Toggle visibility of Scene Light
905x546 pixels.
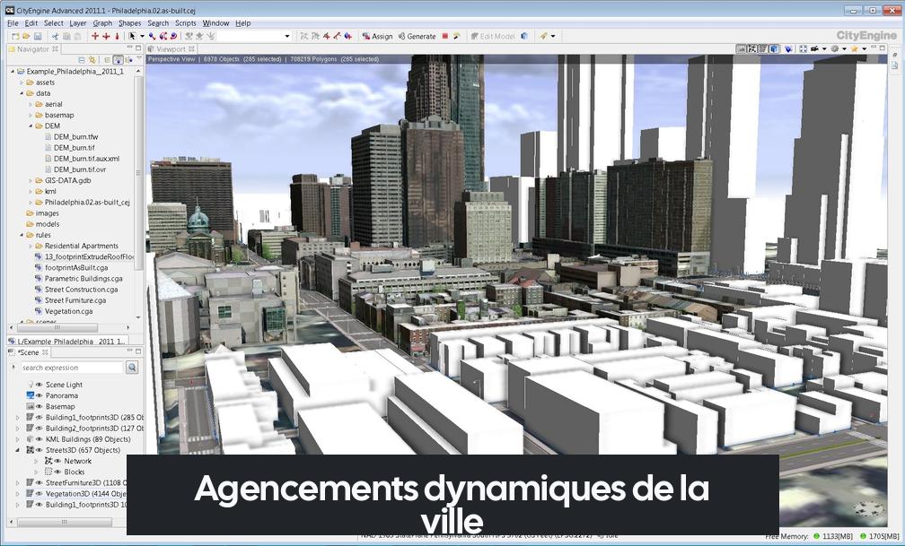pos(40,385)
